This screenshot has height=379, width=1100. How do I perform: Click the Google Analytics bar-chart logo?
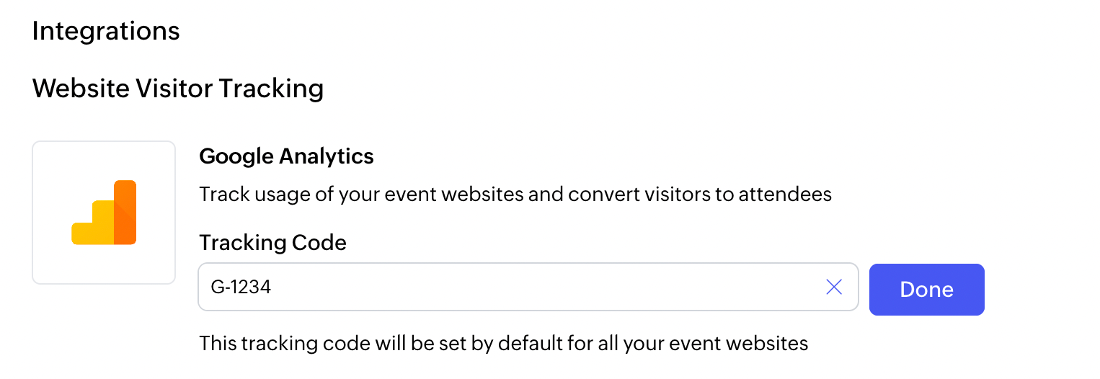[104, 213]
